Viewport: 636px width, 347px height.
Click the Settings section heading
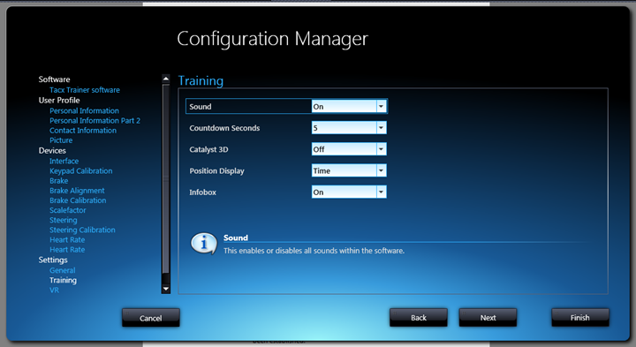[x=53, y=260]
